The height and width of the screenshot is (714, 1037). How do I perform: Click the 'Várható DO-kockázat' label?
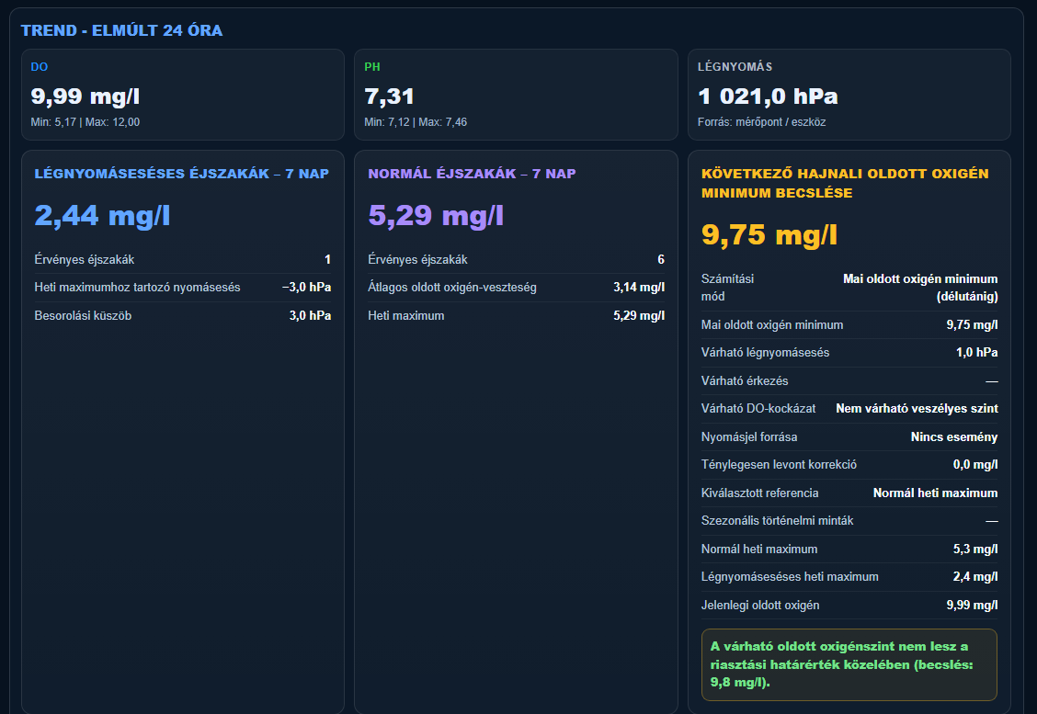758,409
